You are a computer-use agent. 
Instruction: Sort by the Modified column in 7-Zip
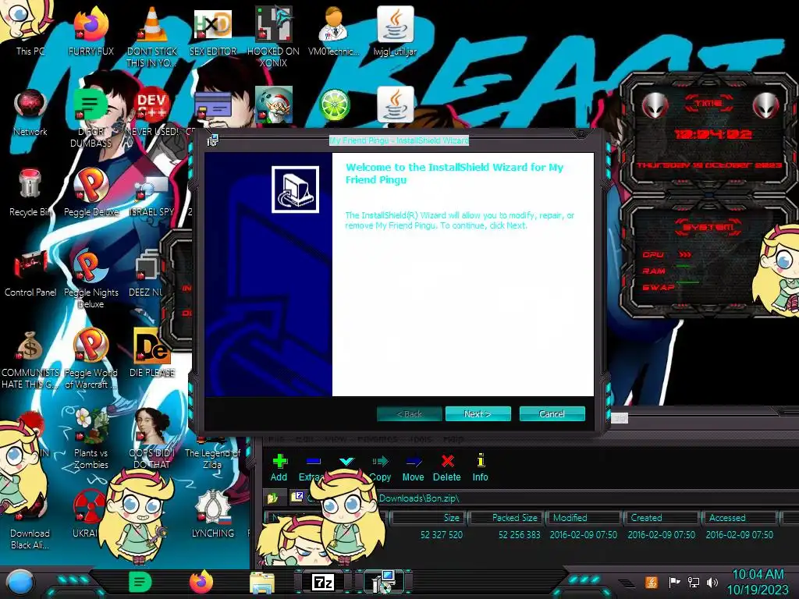(584, 518)
